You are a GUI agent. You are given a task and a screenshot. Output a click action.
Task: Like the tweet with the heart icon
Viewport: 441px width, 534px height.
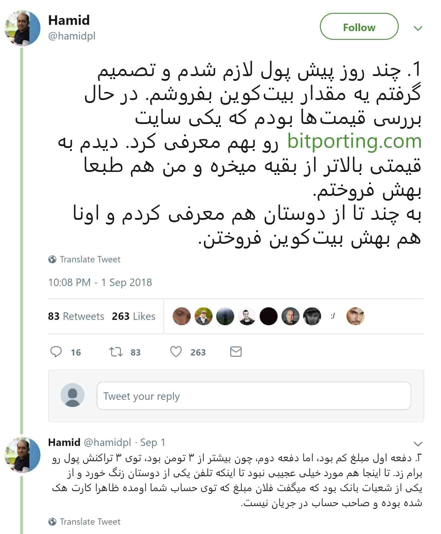click(176, 352)
